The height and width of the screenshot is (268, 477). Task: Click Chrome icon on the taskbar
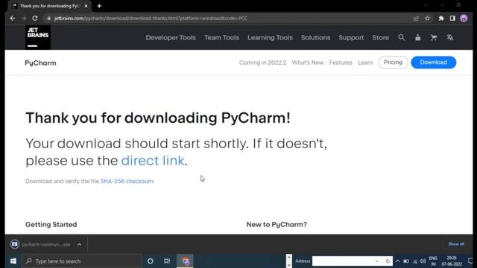[x=186, y=261]
